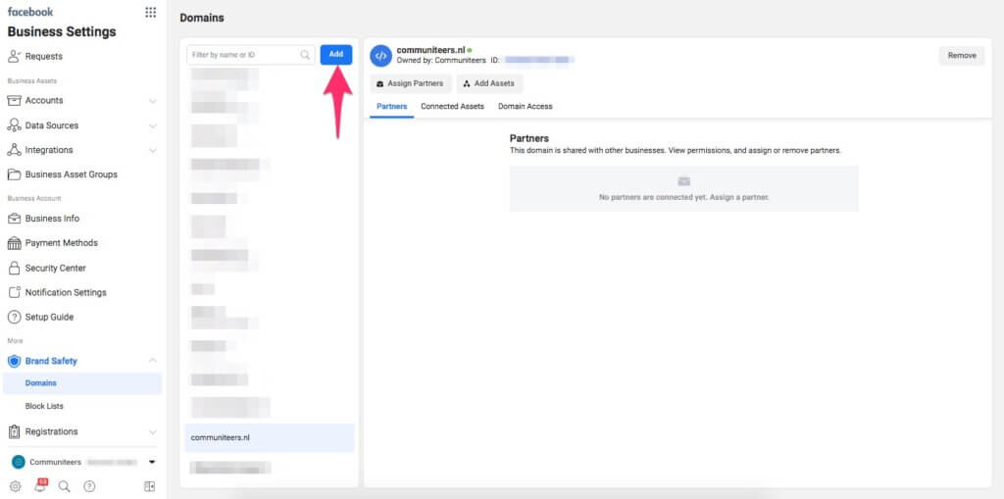Switch to the Connected Assets tab
The height and width of the screenshot is (499, 1004).
click(x=452, y=106)
